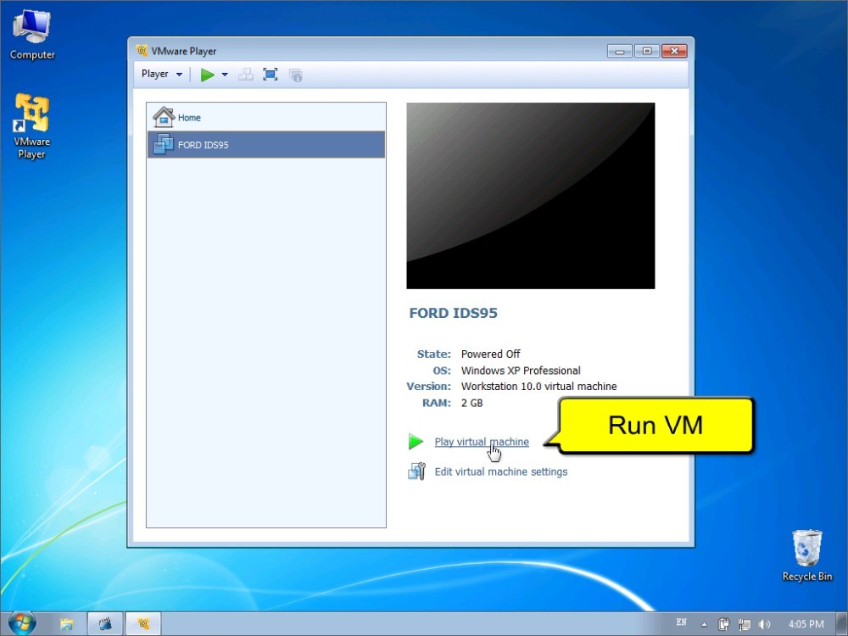
Task: Open the Player menu dropdown
Action: coord(161,75)
